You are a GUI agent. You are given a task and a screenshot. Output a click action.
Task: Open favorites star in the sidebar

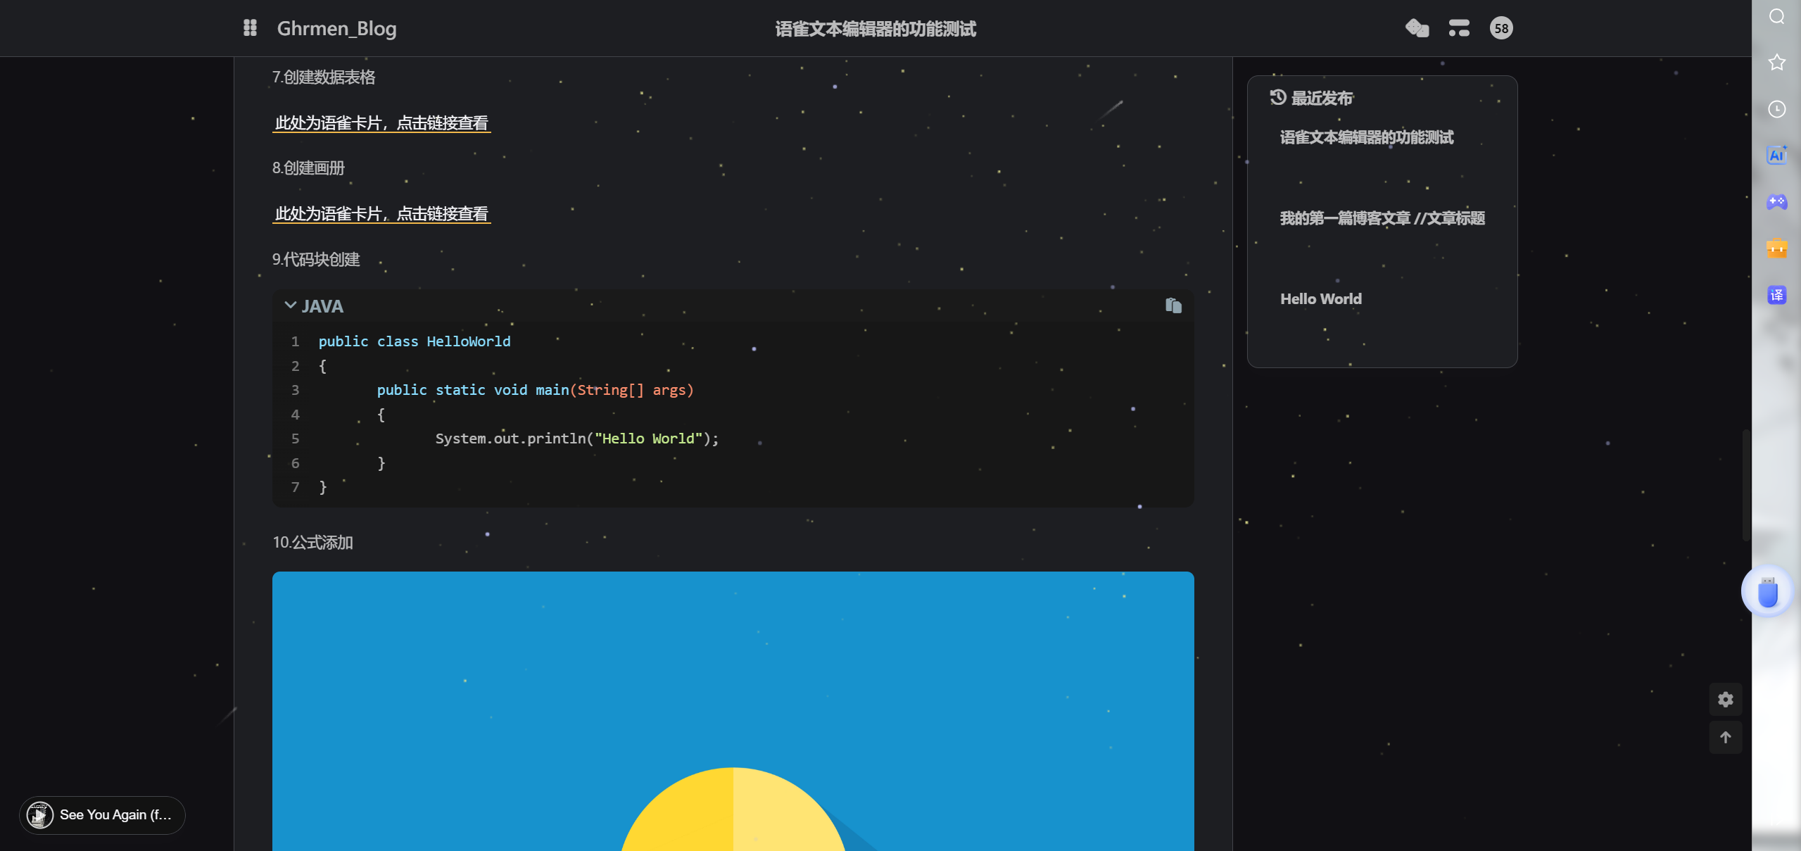[1776, 63]
